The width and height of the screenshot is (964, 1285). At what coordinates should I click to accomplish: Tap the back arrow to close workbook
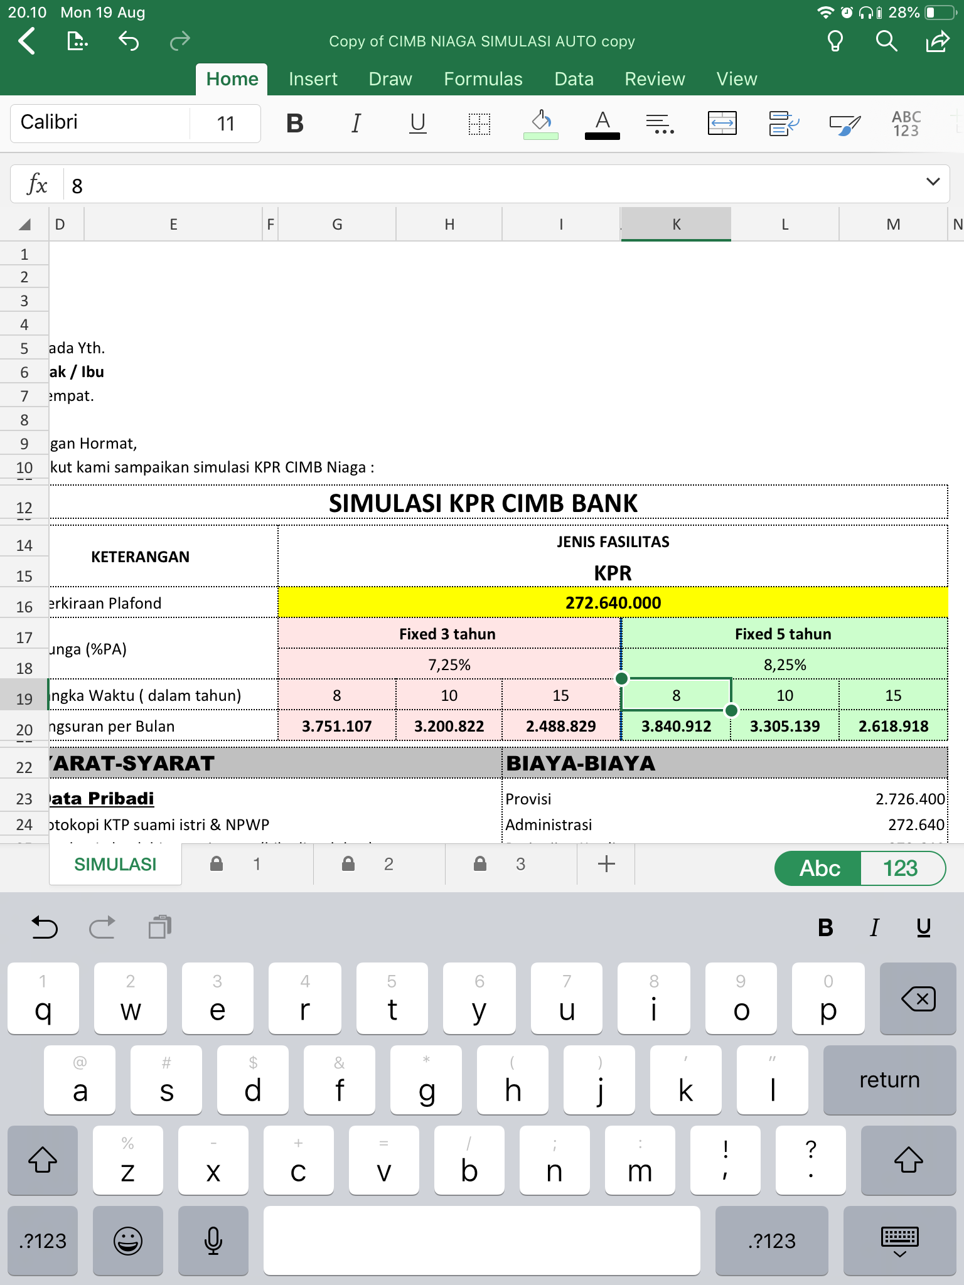[27, 41]
